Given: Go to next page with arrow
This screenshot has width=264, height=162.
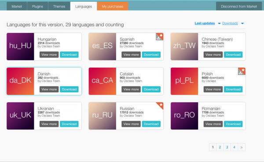Looking at the screenshot, I should [x=242, y=147].
